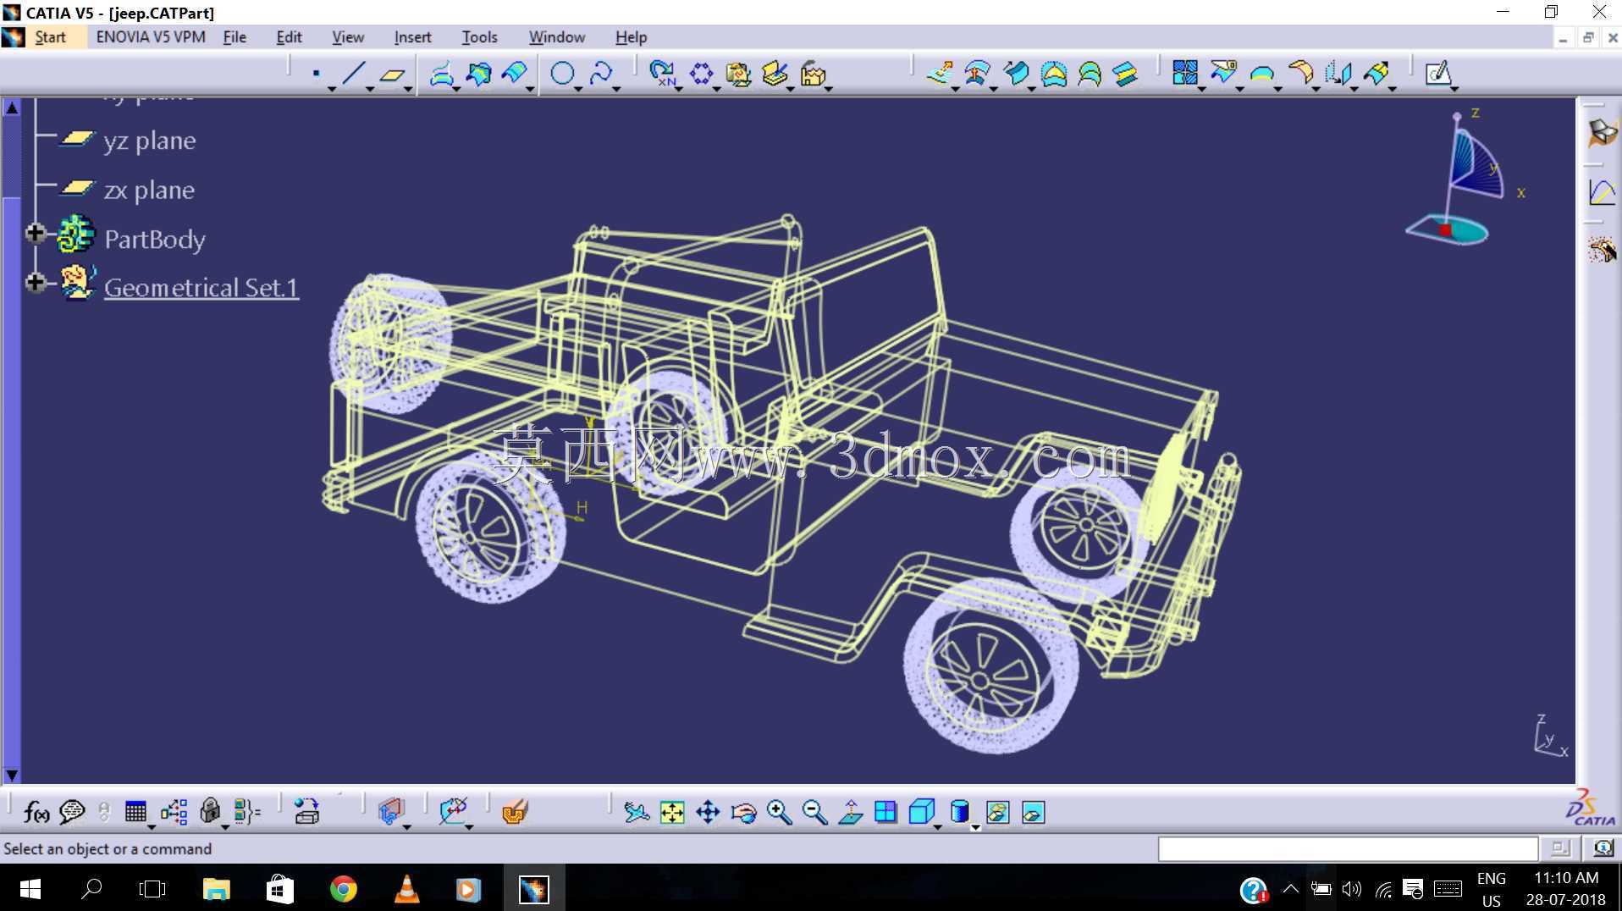
Task: Click the Object Repetition tool
Action: [x=663, y=74]
